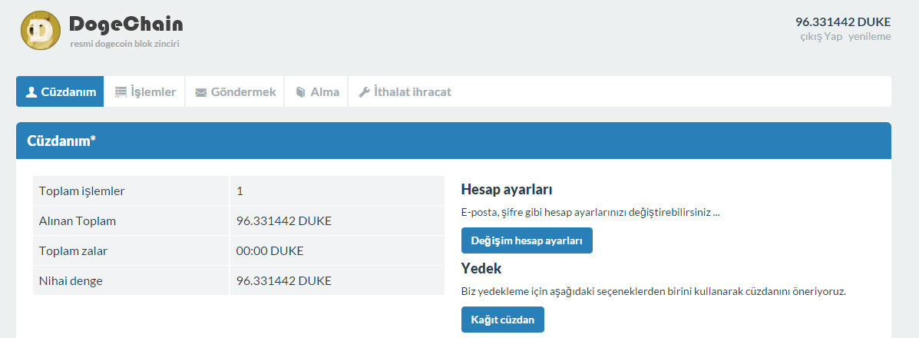Click the Nihai denge row label
The width and height of the screenshot is (919, 338).
pyautogui.click(x=71, y=281)
